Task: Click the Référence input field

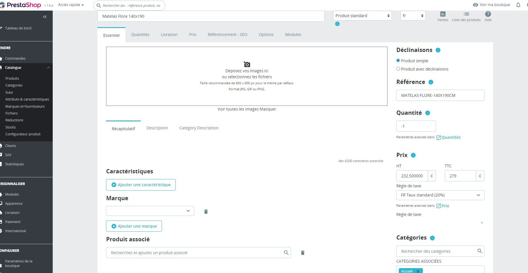Action: point(440,95)
